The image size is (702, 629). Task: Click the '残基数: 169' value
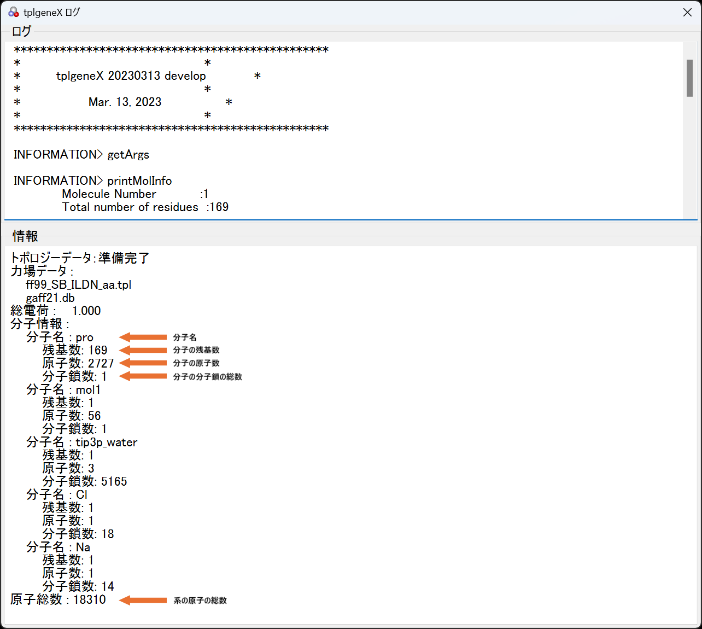pos(75,350)
